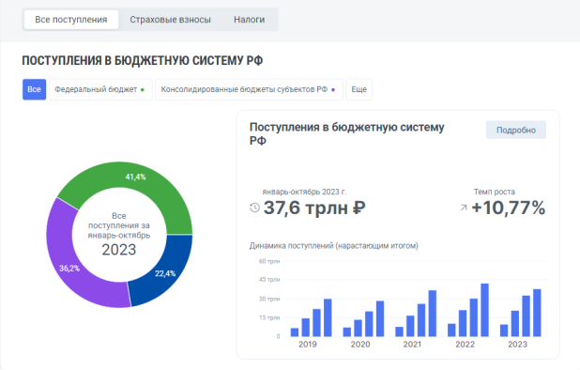The image size is (580, 370).
Task: Select the Налоги tab
Action: click(249, 20)
